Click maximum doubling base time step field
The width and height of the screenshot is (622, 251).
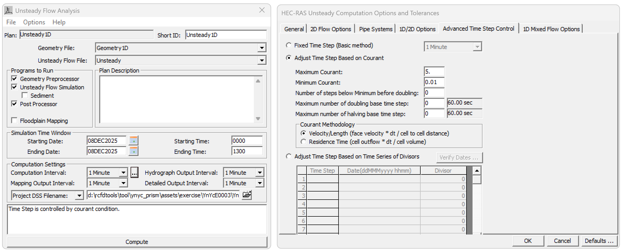coord(434,103)
